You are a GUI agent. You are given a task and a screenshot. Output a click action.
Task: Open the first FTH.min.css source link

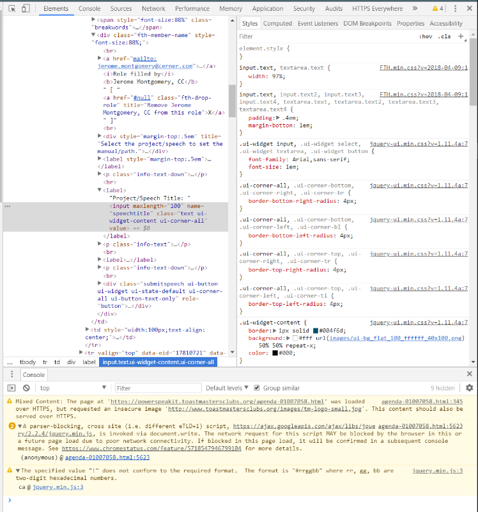tap(424, 68)
